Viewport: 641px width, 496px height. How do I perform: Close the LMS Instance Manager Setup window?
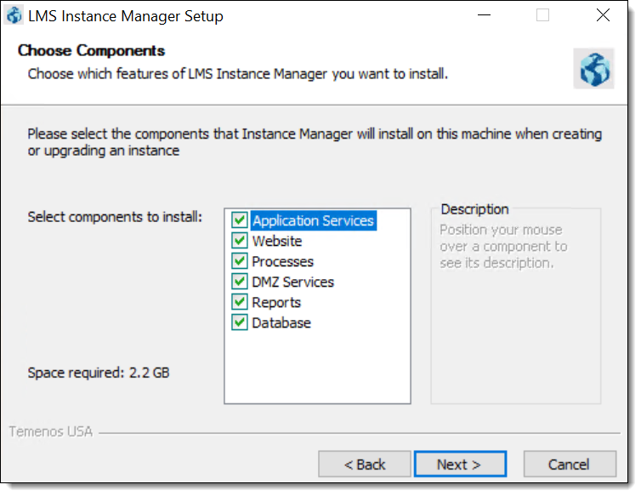(x=603, y=15)
